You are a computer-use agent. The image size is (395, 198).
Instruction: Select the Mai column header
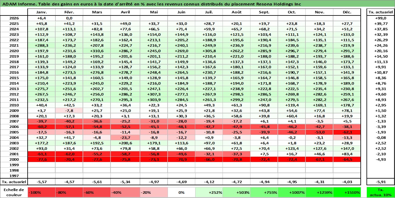pyautogui.click(x=154, y=12)
